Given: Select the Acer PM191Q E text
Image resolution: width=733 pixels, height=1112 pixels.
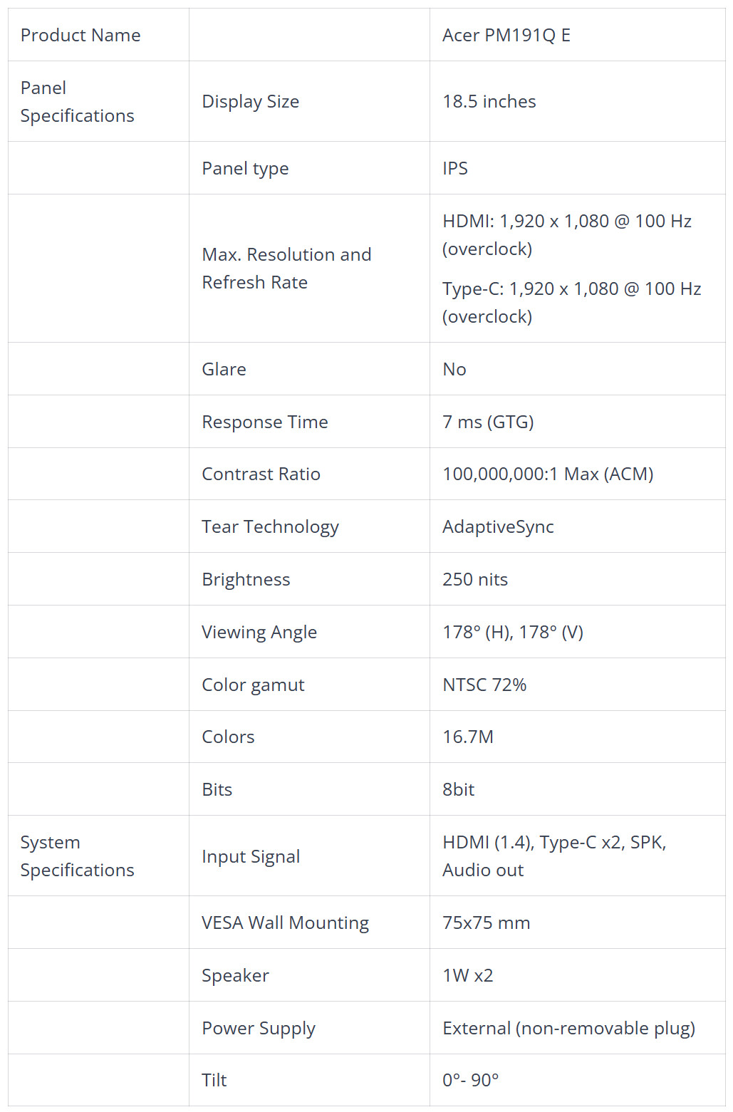Looking at the screenshot, I should [x=506, y=35].
